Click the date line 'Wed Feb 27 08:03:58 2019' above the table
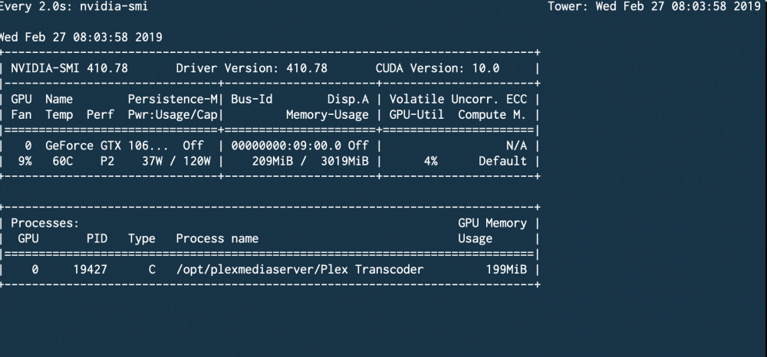The height and width of the screenshot is (357, 767). pyautogui.click(x=81, y=38)
